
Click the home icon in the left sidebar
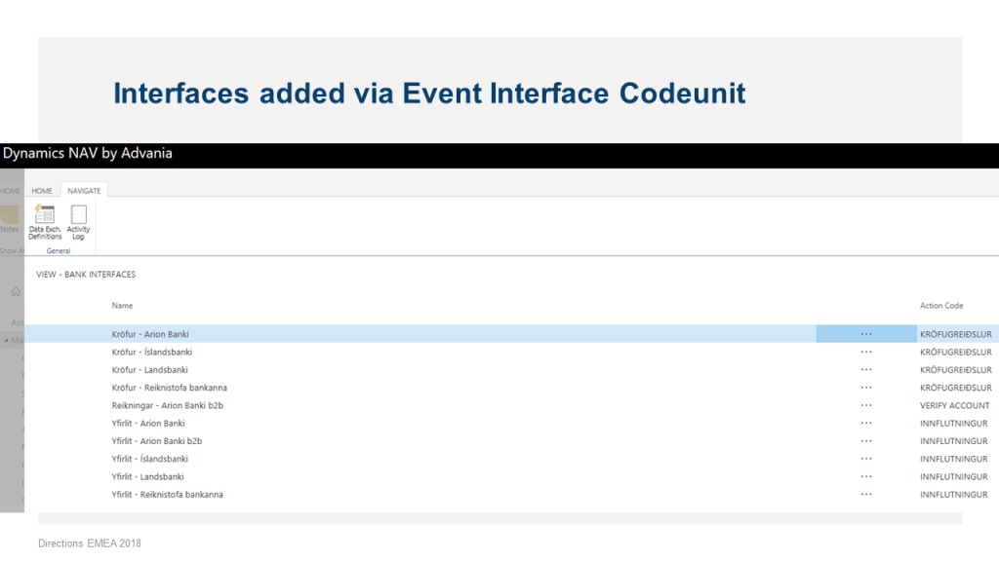tap(16, 291)
